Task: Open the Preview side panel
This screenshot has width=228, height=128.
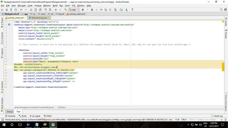Action: (x=226, y=34)
